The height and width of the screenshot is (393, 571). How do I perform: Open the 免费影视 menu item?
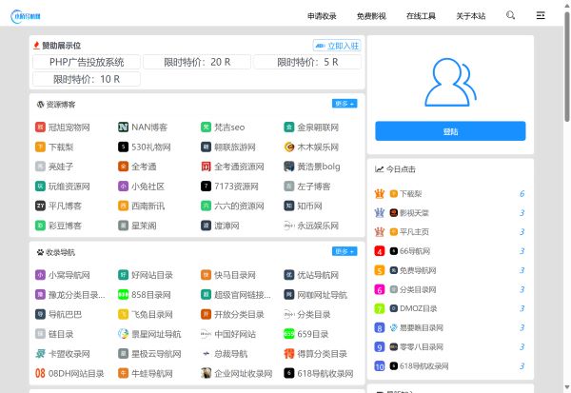coord(371,16)
